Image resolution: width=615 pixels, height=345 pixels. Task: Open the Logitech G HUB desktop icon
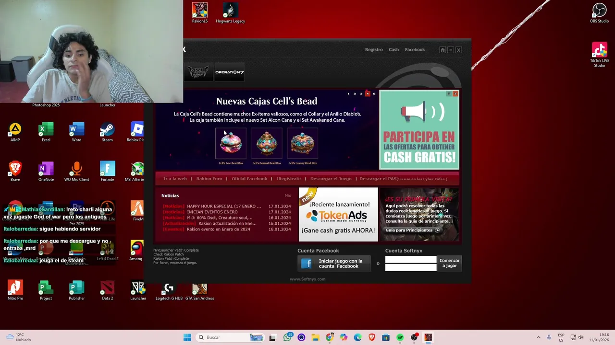coord(169,290)
